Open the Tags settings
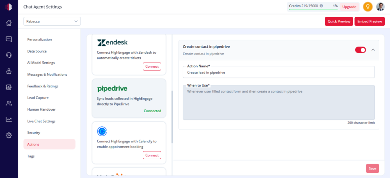The image size is (390, 178). pos(31,156)
